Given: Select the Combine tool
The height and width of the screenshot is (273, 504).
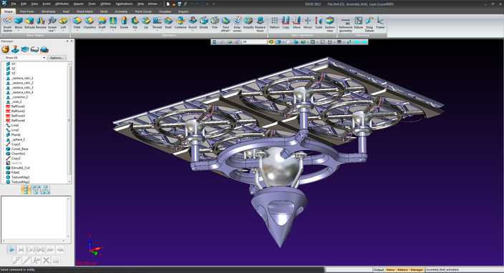Looking at the screenshot, I should tap(180, 23).
